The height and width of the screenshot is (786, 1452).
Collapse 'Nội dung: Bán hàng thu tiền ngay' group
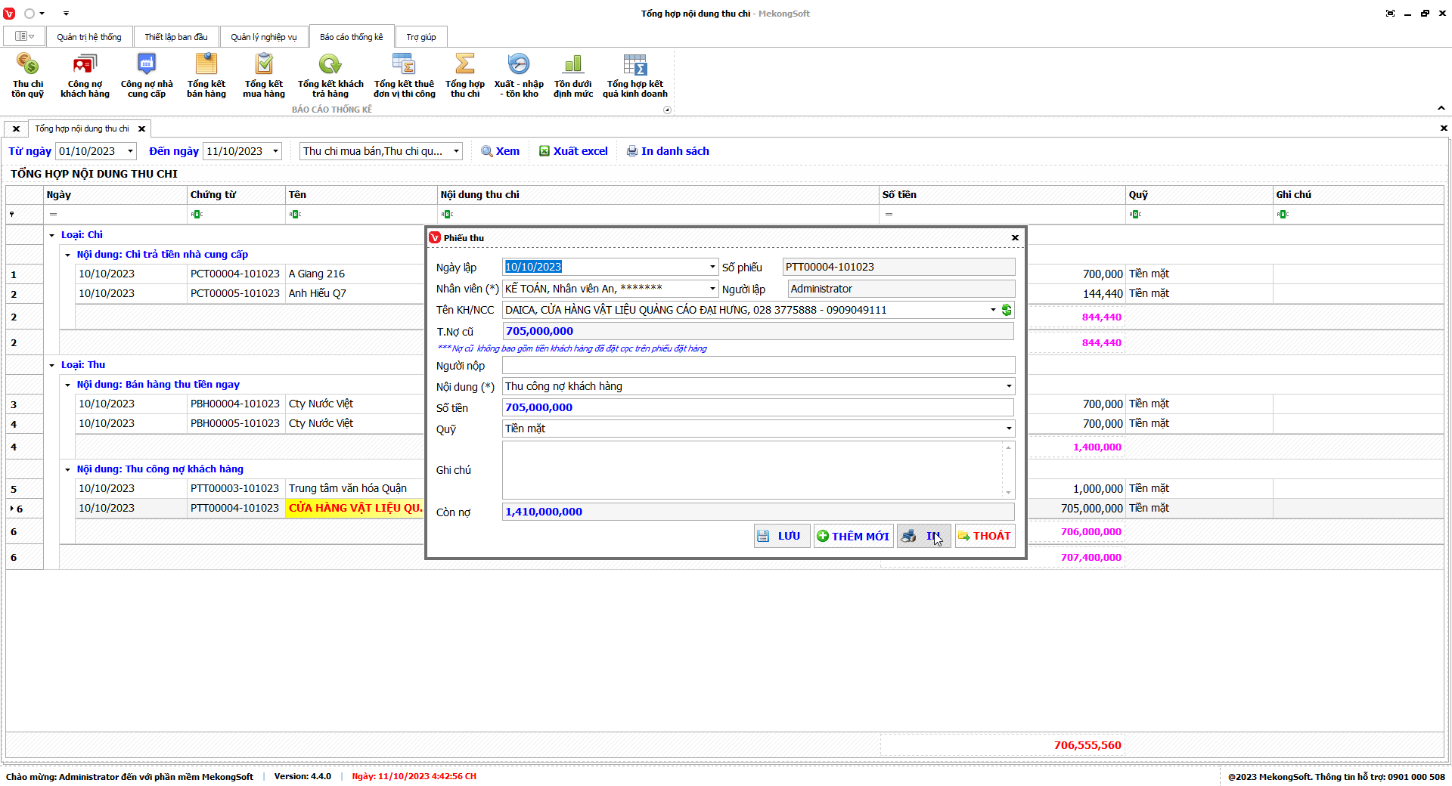(67, 385)
